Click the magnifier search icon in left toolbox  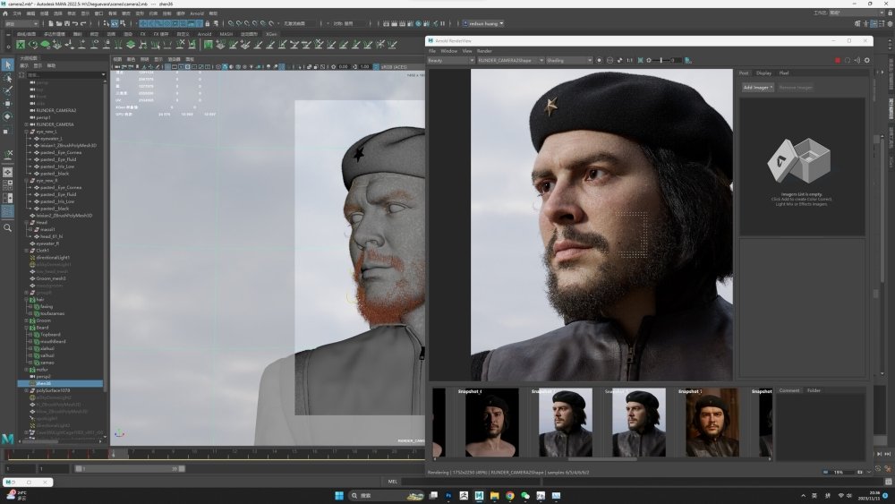click(7, 227)
